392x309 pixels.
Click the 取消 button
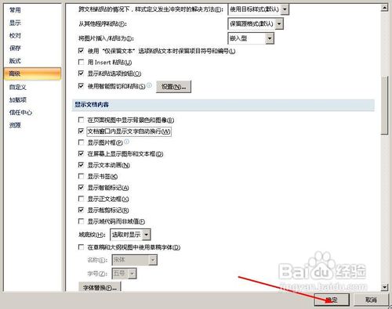tap(371, 300)
